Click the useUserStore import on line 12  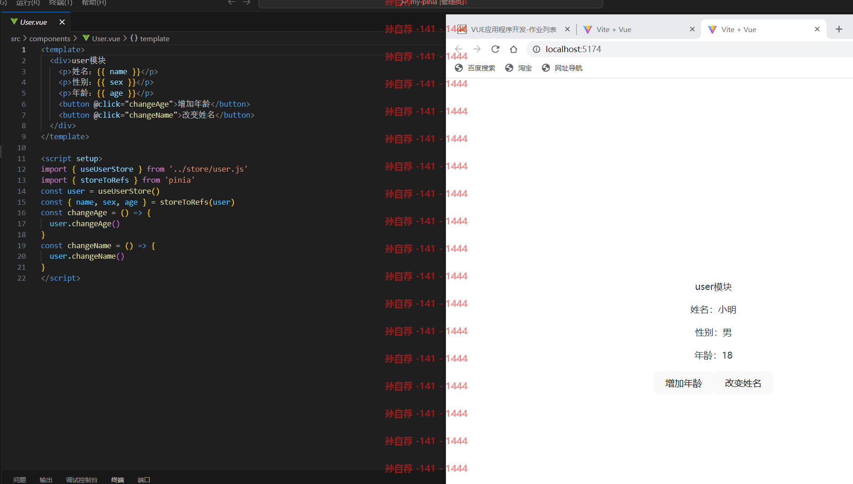(107, 169)
